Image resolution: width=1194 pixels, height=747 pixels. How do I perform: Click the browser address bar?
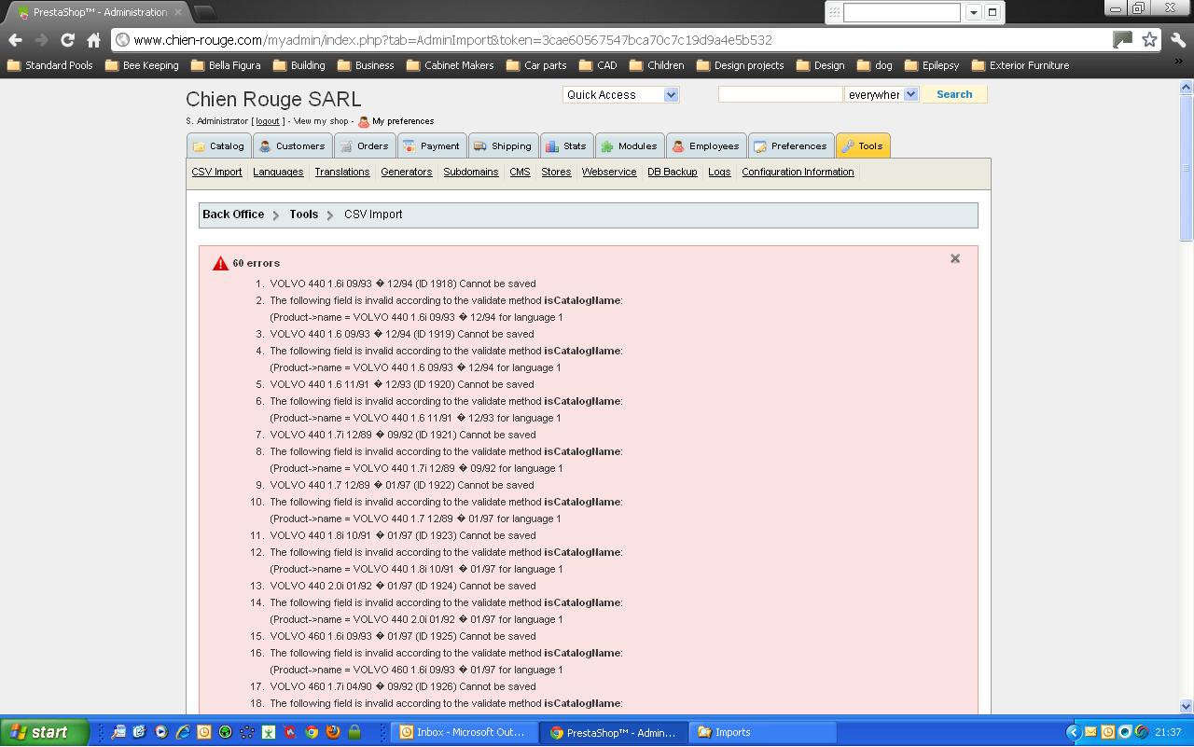pyautogui.click(x=611, y=40)
